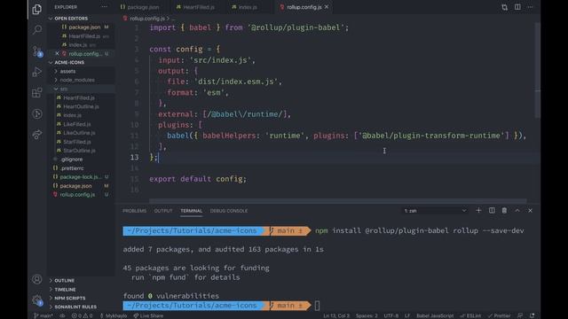Click the Prettier status bar item
Screen dimensions: 568x319
point(499,315)
